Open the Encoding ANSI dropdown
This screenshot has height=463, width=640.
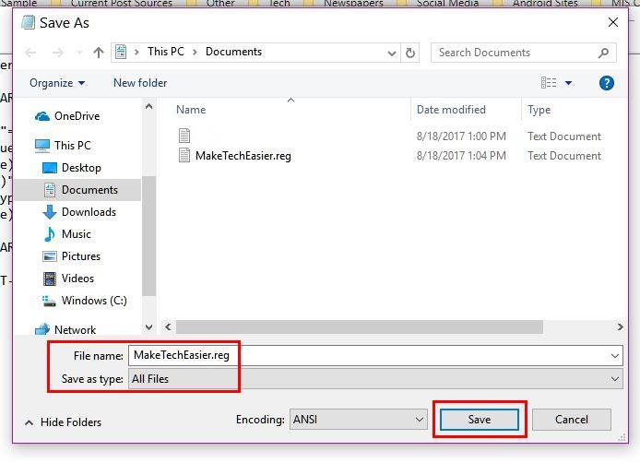point(359,420)
